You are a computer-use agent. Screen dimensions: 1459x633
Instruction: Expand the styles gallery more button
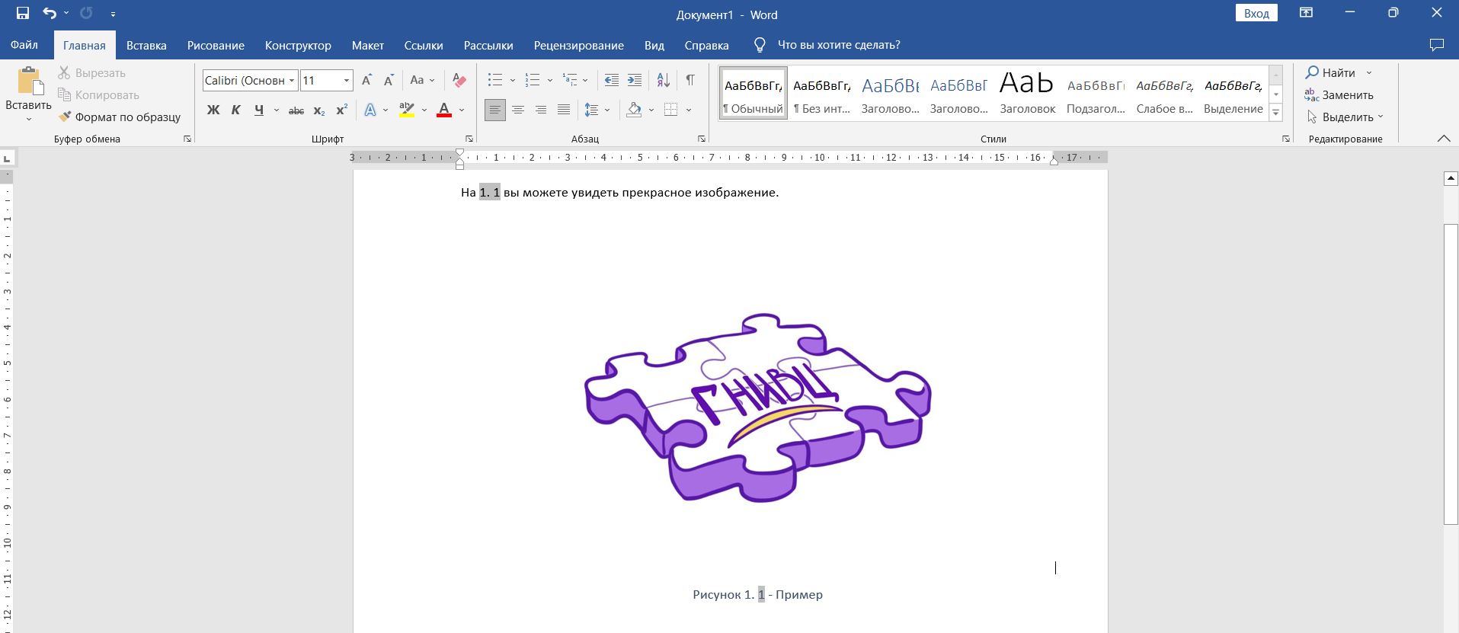pos(1276,113)
